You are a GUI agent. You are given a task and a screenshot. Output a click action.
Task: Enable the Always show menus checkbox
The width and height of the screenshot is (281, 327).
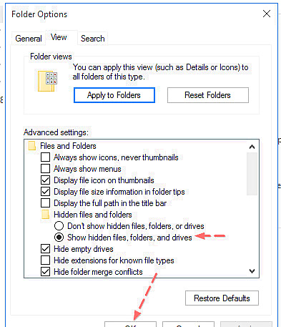(45, 169)
